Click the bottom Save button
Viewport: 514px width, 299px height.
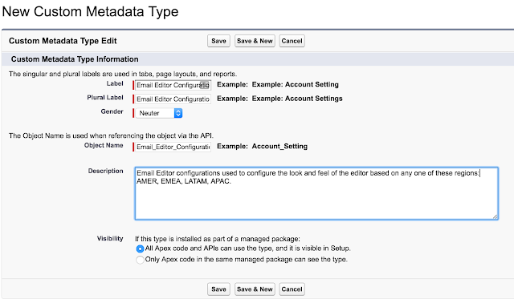218,289
